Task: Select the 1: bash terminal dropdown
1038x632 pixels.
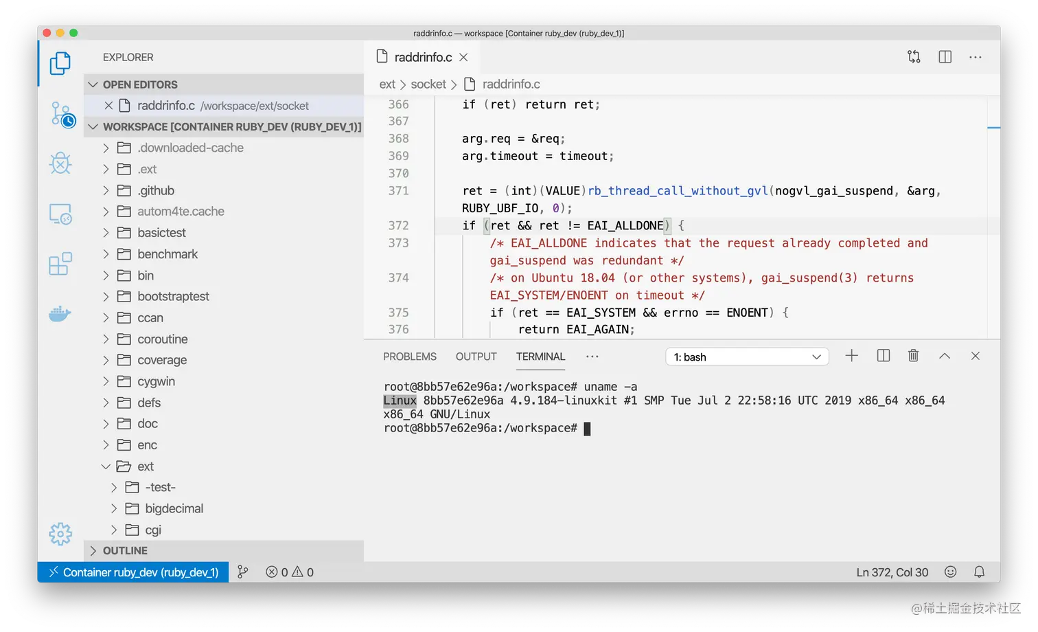Action: pyautogui.click(x=748, y=357)
